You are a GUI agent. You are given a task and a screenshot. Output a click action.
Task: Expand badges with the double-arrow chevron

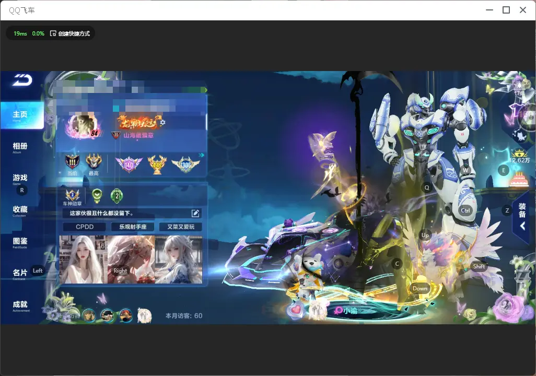coord(201,155)
